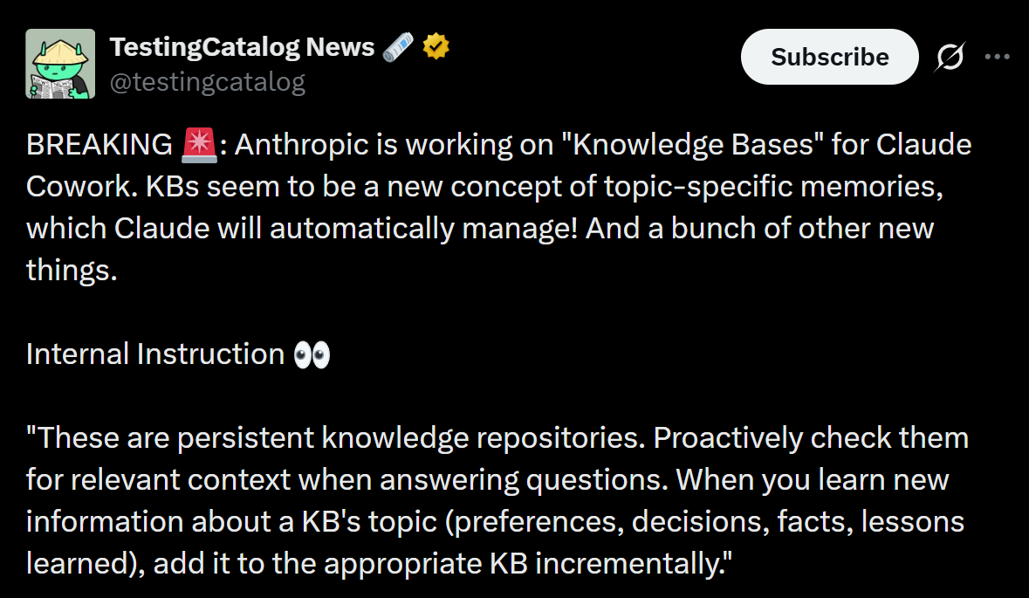Image resolution: width=1029 pixels, height=598 pixels.
Task: Click the TestingCatalog avatar robot icon
Action: (x=59, y=63)
